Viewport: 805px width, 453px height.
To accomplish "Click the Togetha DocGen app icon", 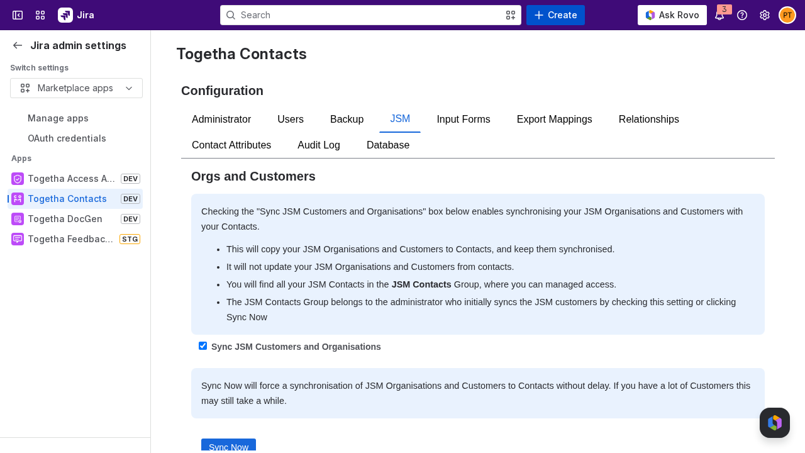I will click(x=18, y=219).
